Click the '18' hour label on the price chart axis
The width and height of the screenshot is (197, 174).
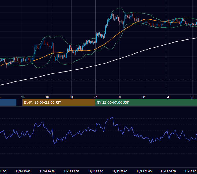47,97
